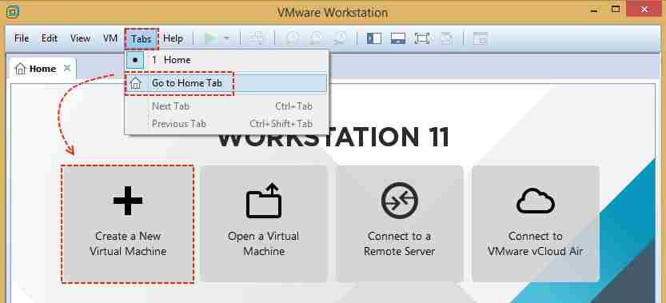This screenshot has width=666, height=303.
Task: Open the File menu
Action: (x=22, y=38)
